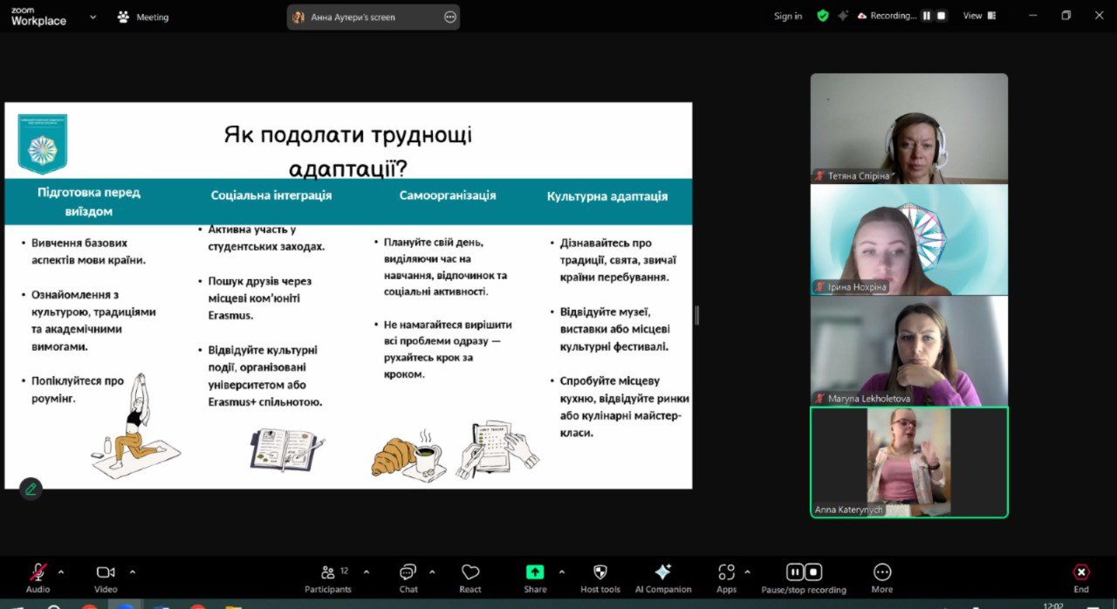This screenshot has height=609, width=1117.
Task: Pause the recording from the top bar
Action: 928,15
